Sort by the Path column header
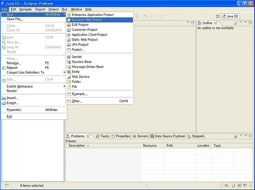This screenshot has width=255, height=190. [180, 146]
